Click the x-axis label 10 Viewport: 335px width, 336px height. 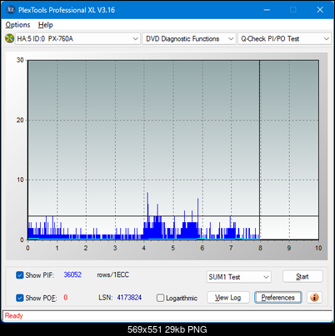click(x=318, y=248)
